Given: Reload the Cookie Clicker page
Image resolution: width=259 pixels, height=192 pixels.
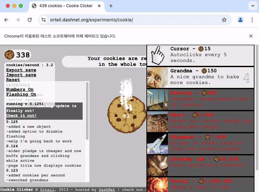Looking at the screenshot, I should [x=29, y=20].
